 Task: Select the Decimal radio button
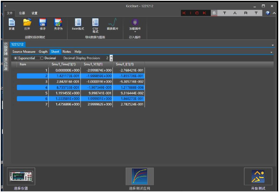[42, 58]
